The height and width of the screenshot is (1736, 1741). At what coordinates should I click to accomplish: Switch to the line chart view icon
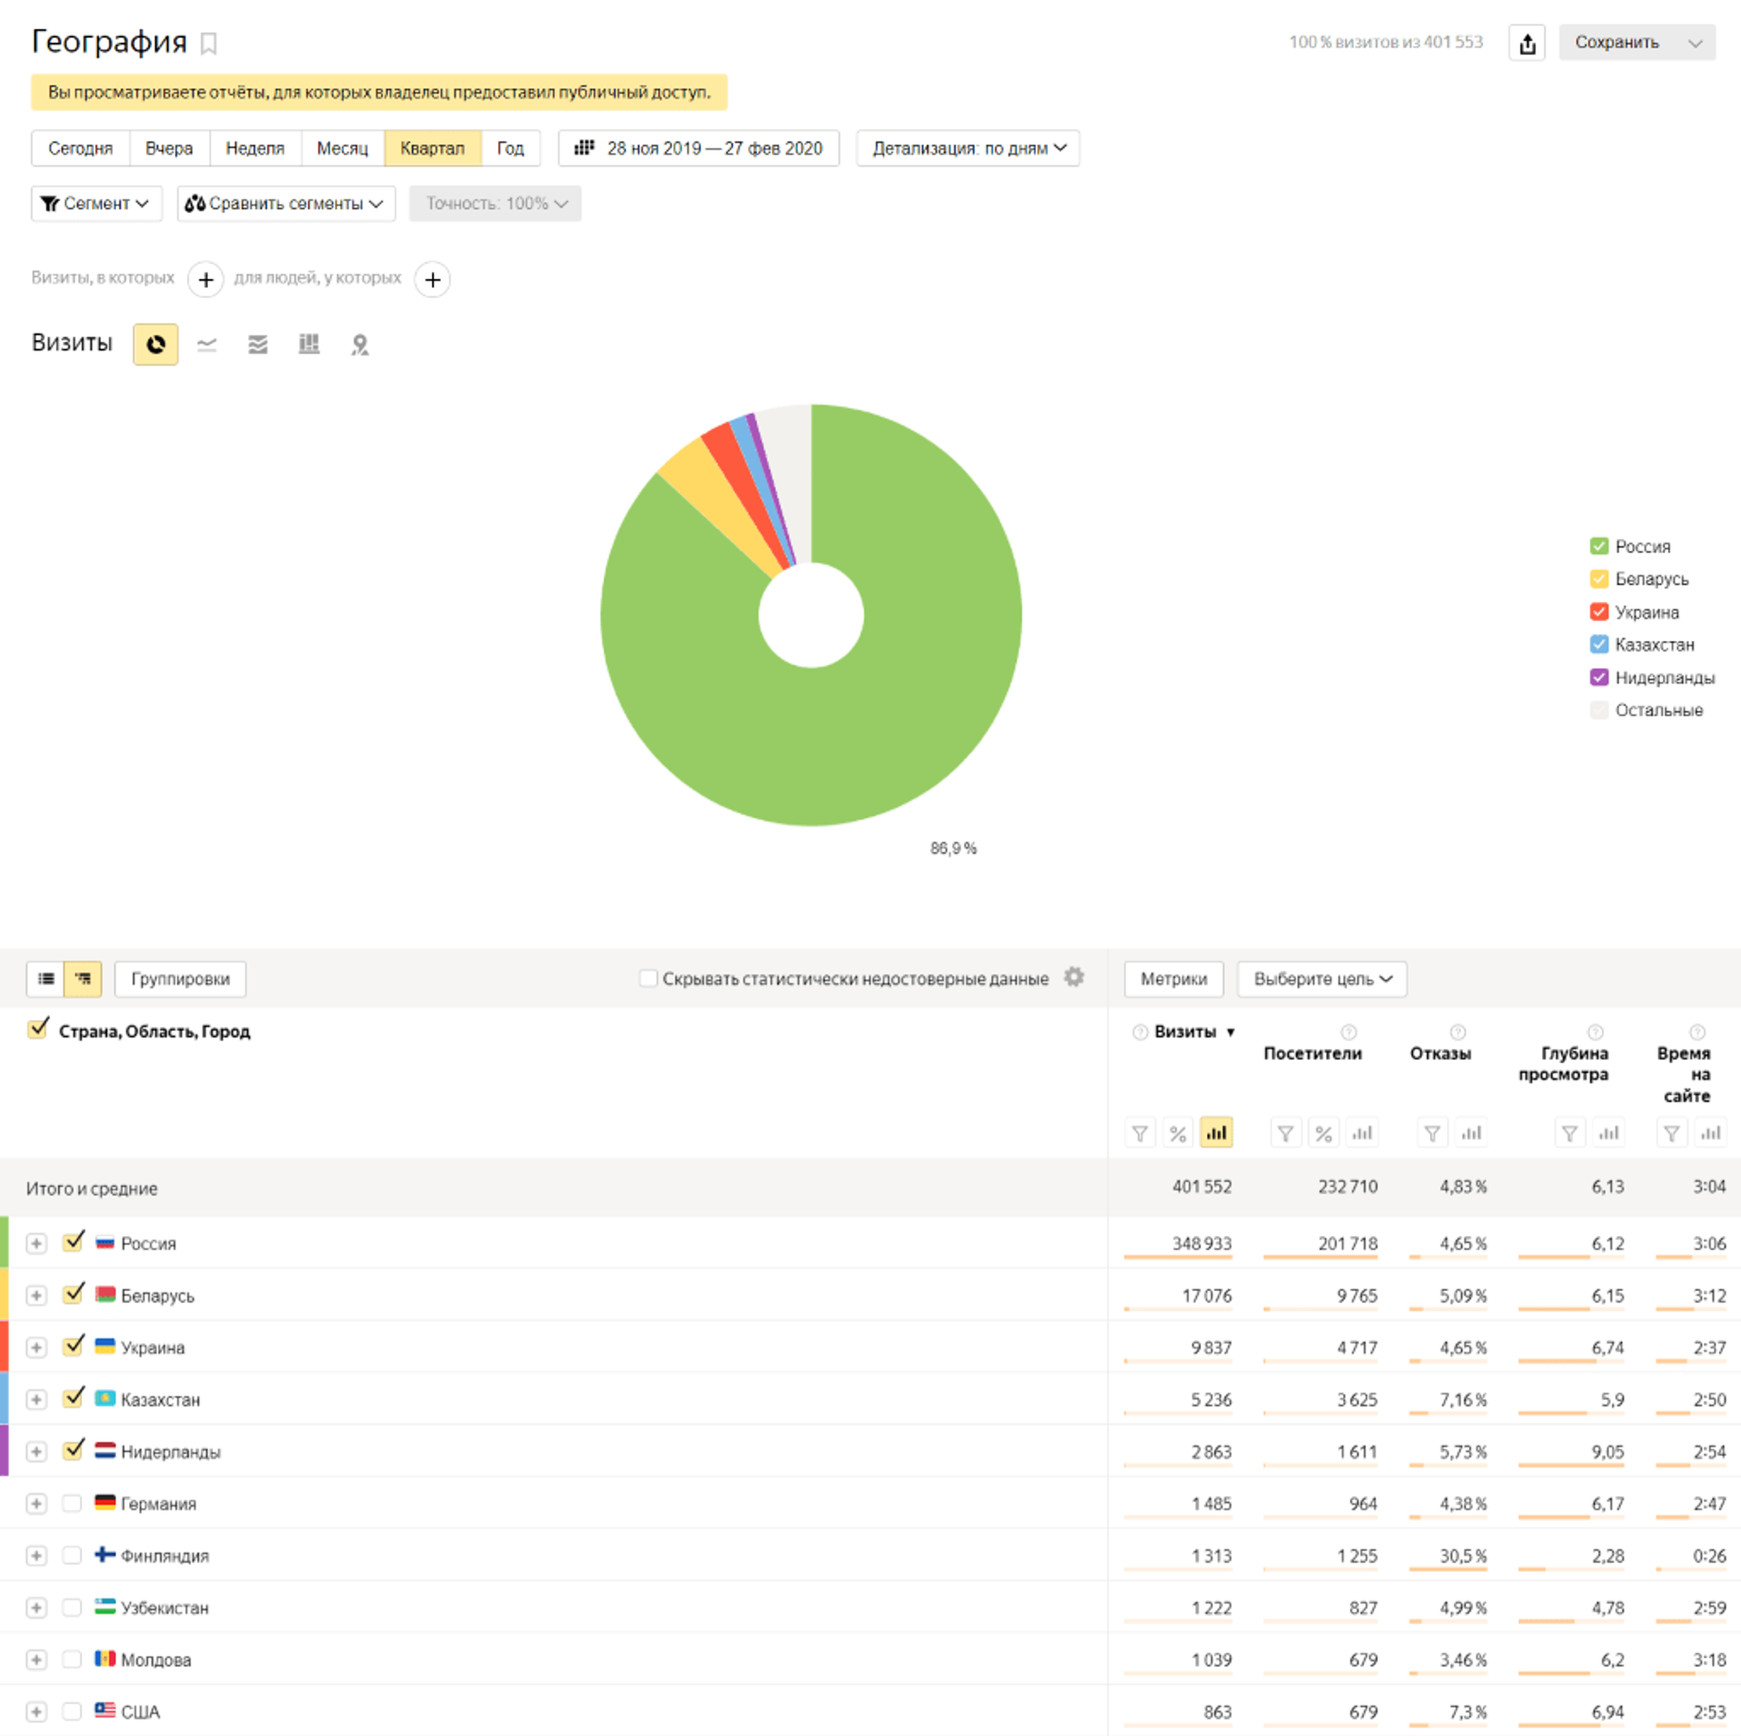(206, 344)
